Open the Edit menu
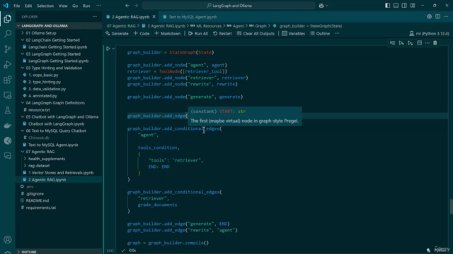 (x=28, y=6)
